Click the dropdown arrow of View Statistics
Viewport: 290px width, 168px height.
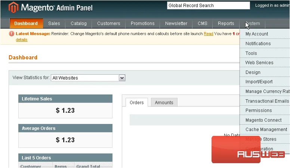[x=122, y=78]
